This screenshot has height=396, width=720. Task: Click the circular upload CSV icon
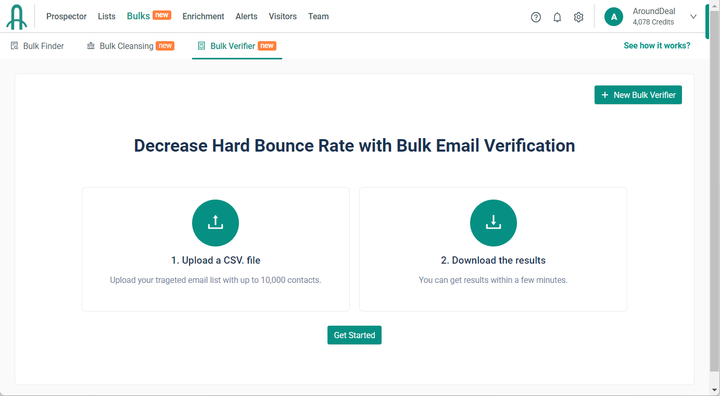coord(216,223)
